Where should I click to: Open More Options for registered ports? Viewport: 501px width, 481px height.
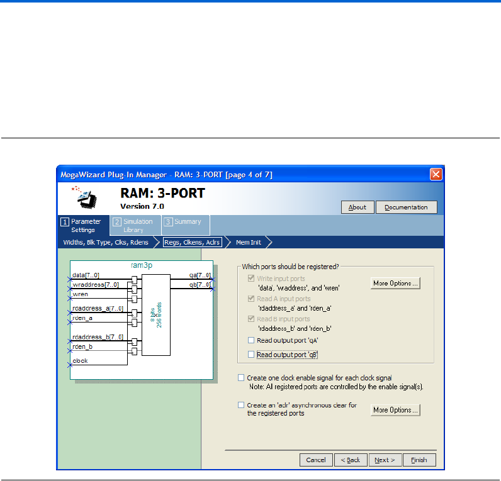pos(395,283)
